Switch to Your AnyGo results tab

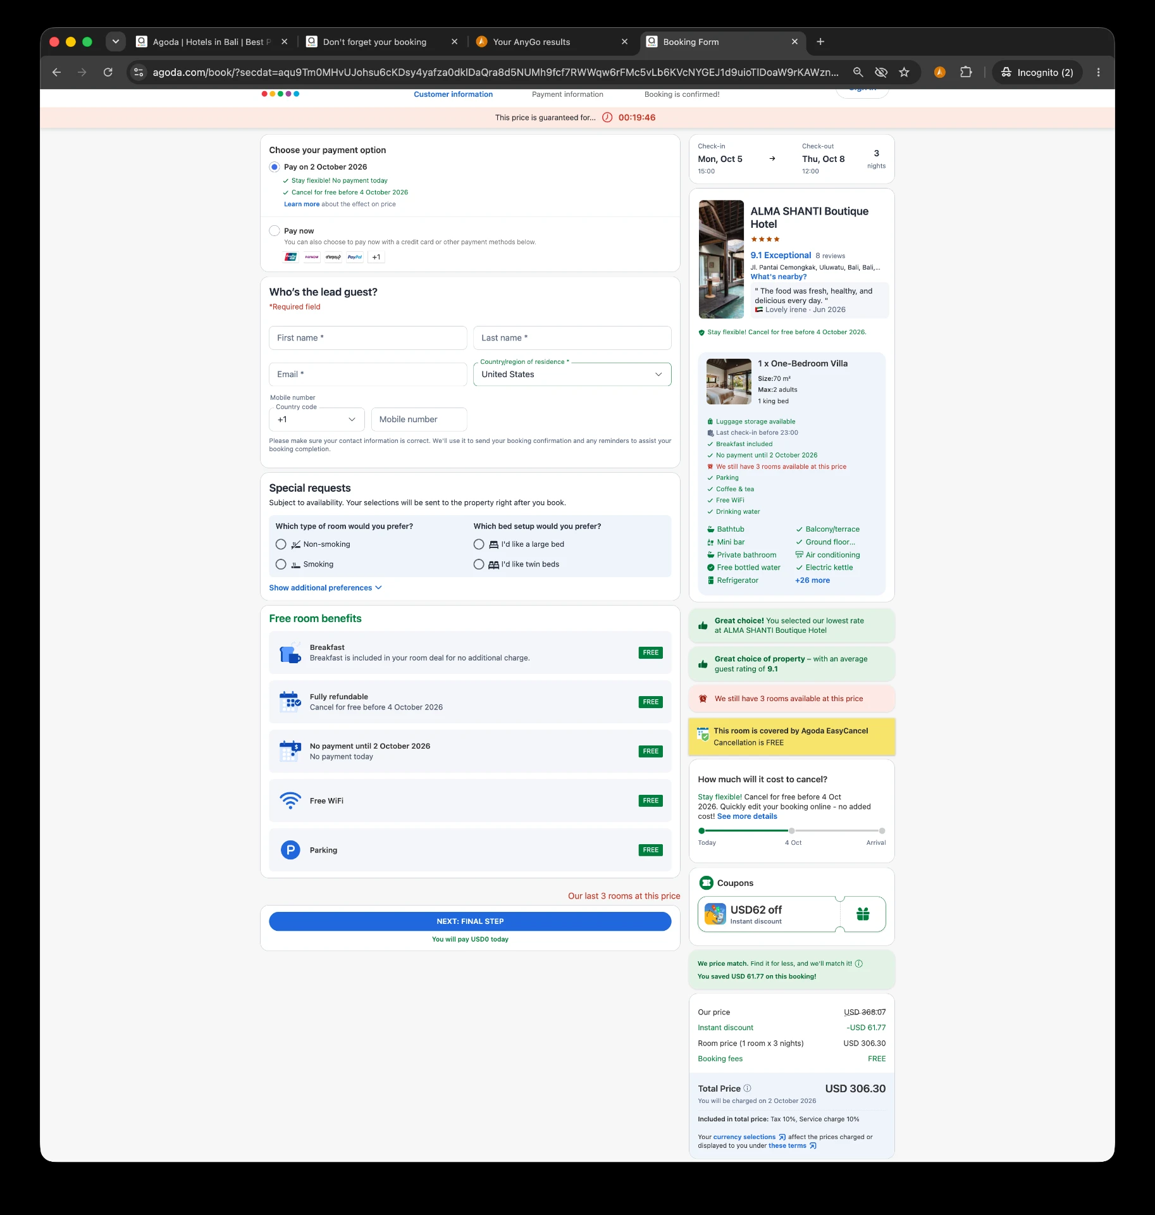click(552, 42)
